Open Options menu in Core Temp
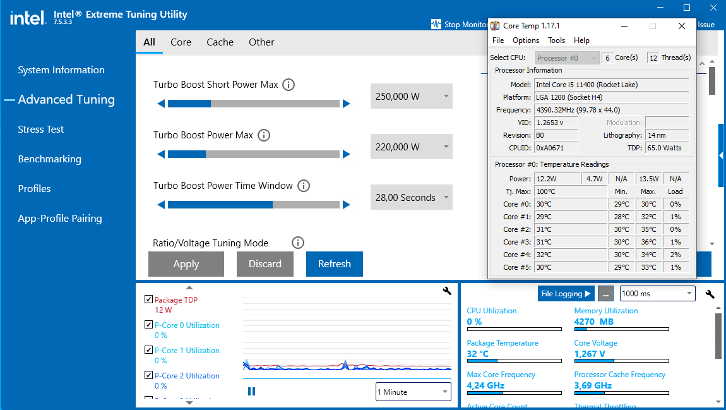Screen dimensions: 726x410 click(525, 40)
